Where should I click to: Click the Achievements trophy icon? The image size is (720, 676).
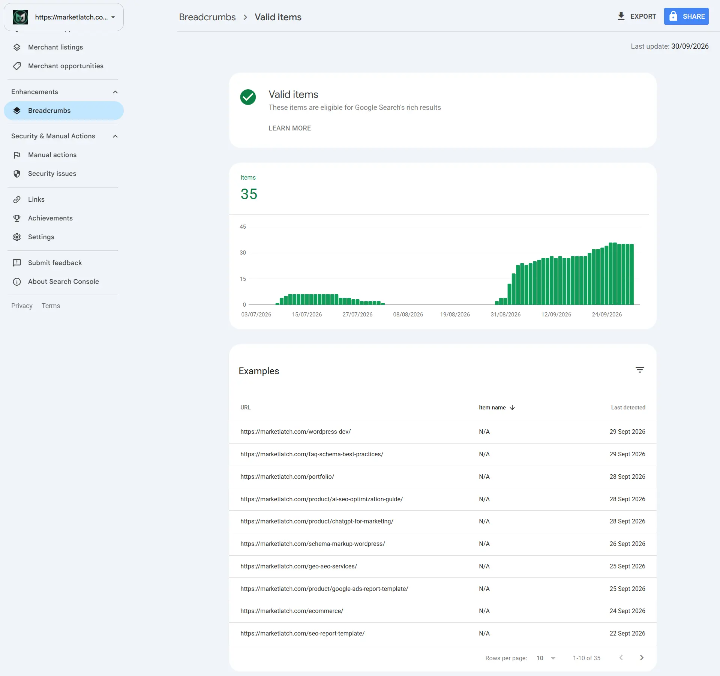pos(17,218)
